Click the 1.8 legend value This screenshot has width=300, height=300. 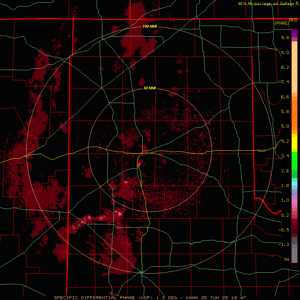click(x=285, y=186)
